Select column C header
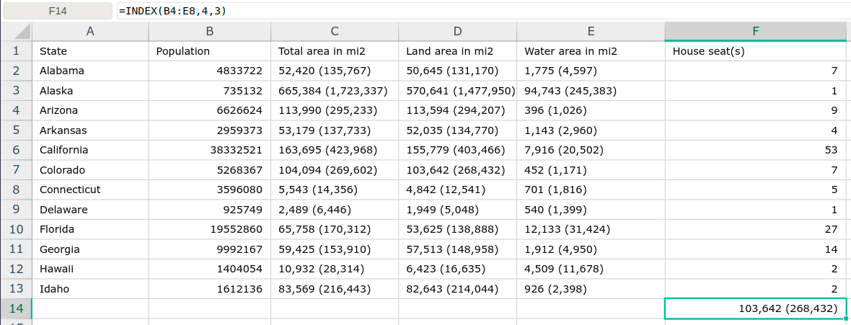 click(x=335, y=32)
